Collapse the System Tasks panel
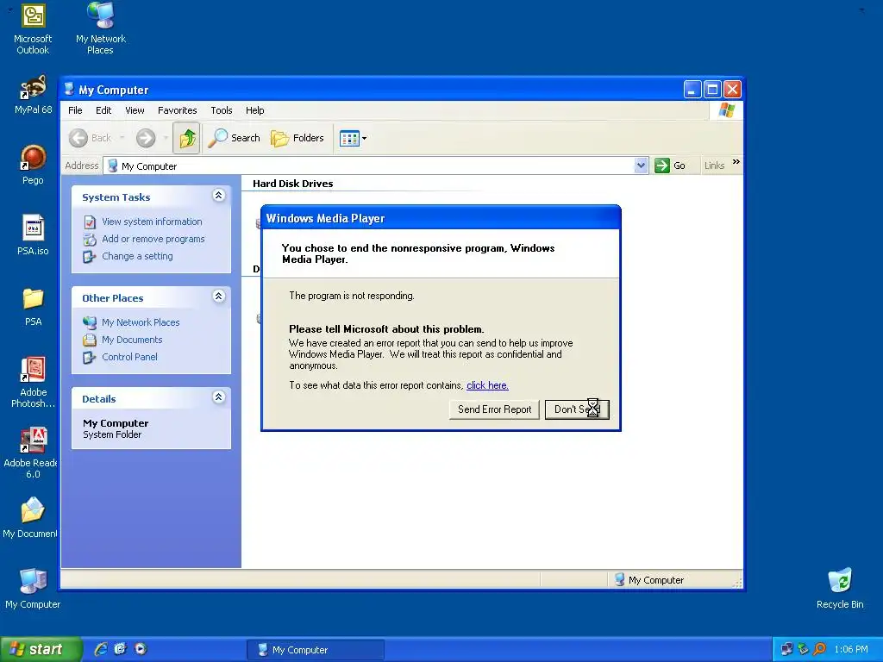Image resolution: width=883 pixels, height=662 pixels. point(218,196)
